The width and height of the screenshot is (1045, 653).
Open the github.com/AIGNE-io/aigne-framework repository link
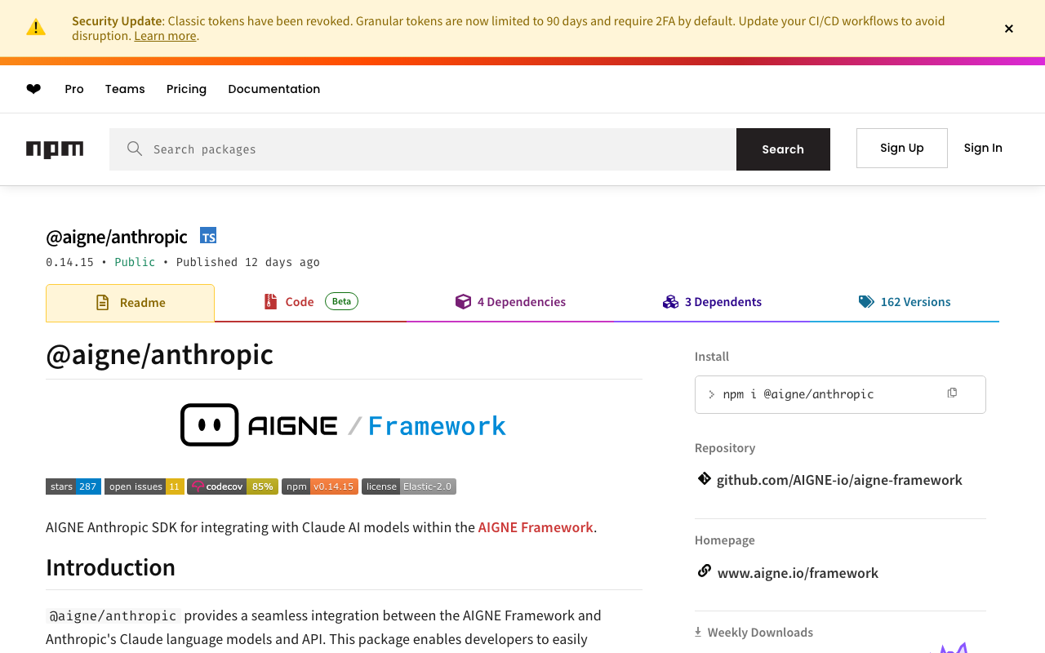839,480
